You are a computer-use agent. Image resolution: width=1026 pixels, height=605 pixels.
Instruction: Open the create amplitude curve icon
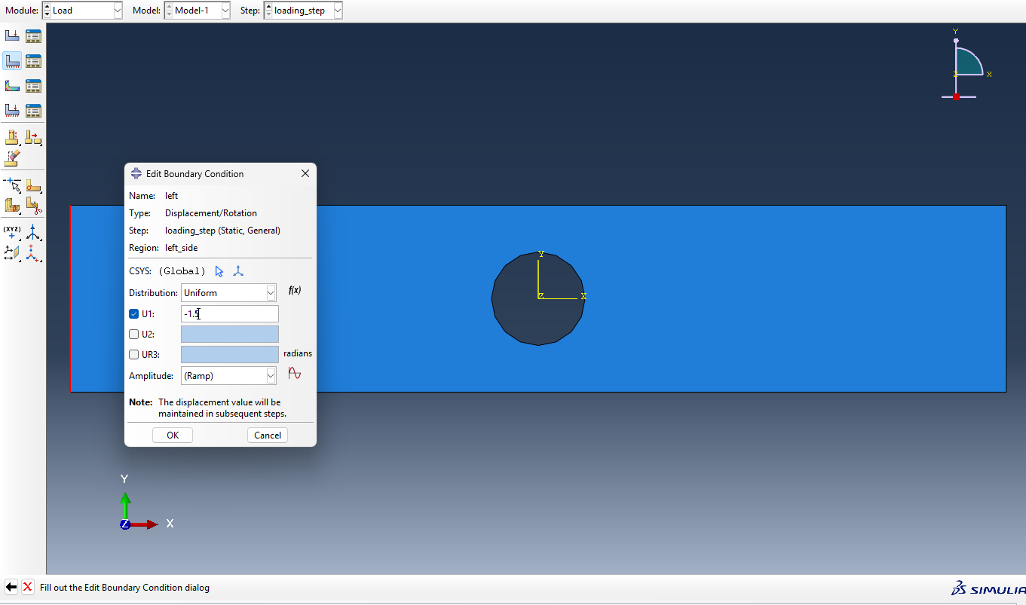[x=294, y=374]
